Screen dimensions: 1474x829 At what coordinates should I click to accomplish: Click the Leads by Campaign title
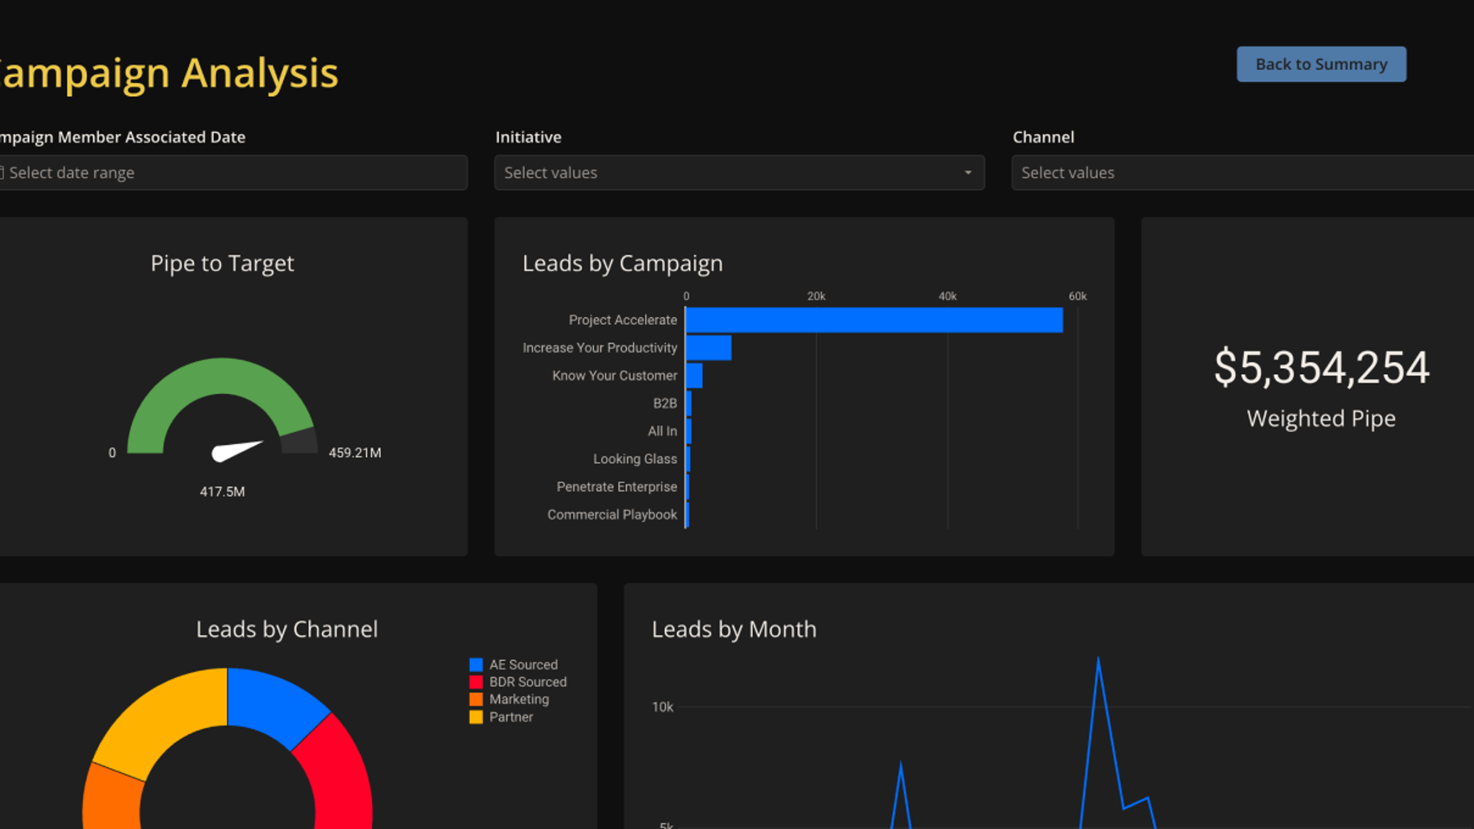(623, 263)
